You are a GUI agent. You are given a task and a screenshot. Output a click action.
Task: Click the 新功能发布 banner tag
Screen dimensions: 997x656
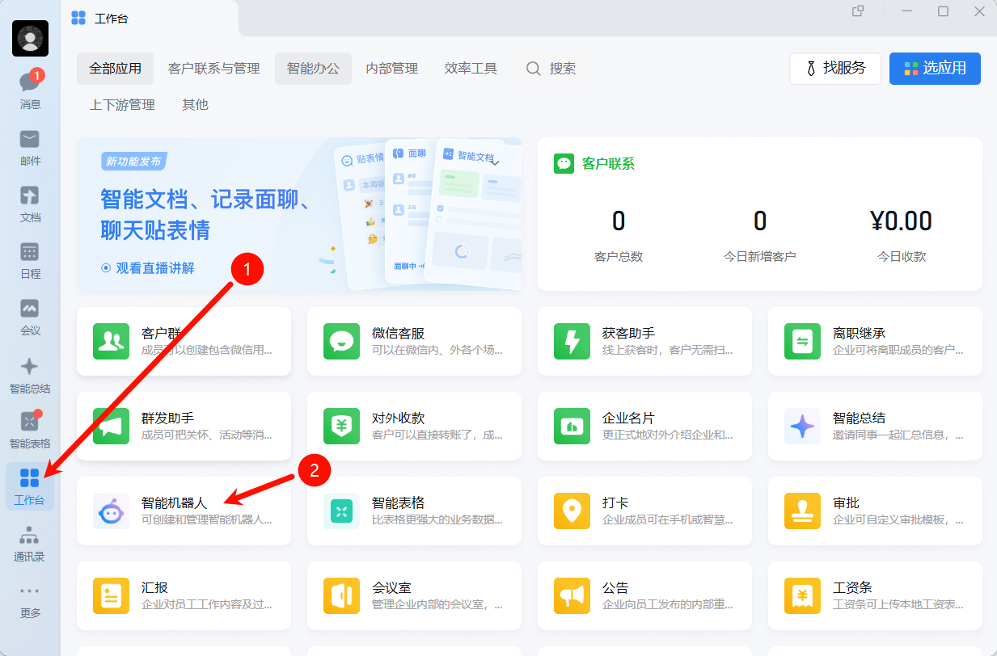(x=133, y=161)
